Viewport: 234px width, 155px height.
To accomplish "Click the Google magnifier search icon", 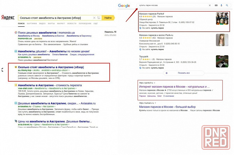I will [x=227, y=5].
